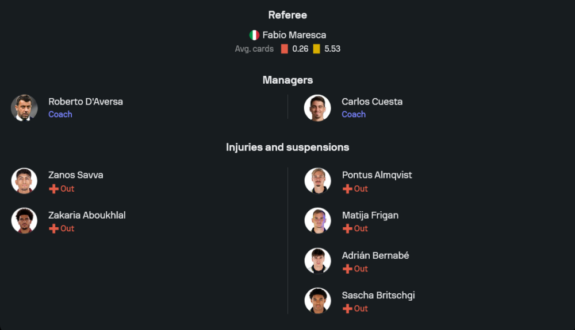Open Carlos Cuesta manager page
The width and height of the screenshot is (575, 330).
click(372, 102)
